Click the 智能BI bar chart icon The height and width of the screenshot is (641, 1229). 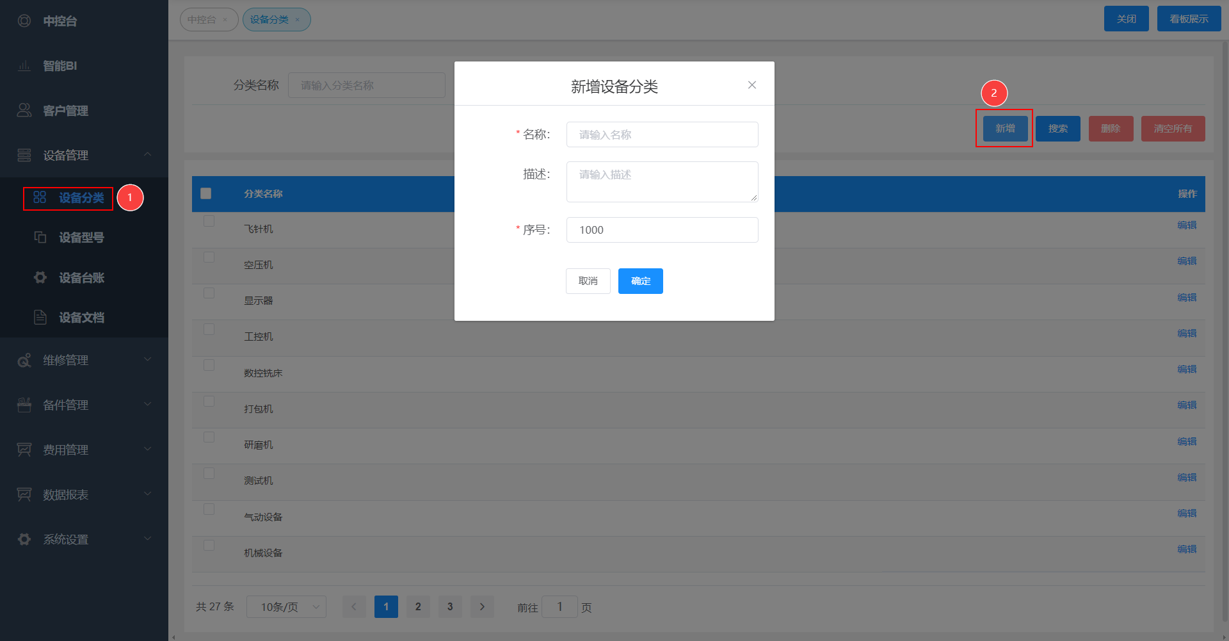pyautogui.click(x=24, y=66)
